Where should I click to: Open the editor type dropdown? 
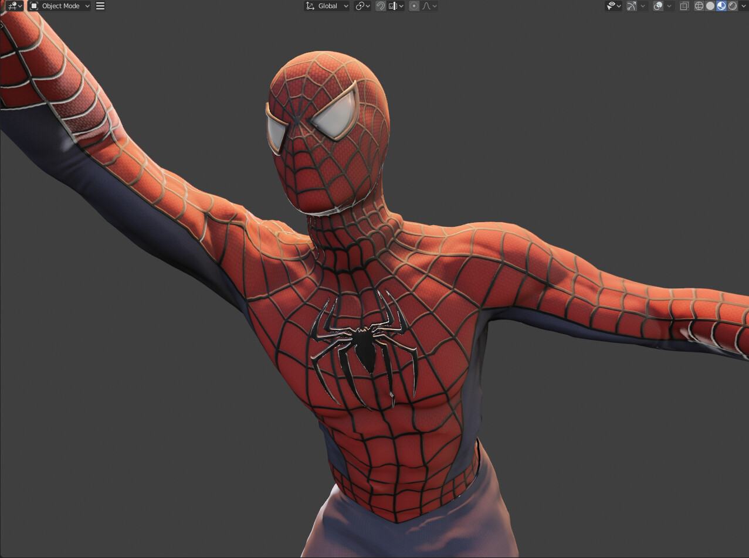pos(15,6)
